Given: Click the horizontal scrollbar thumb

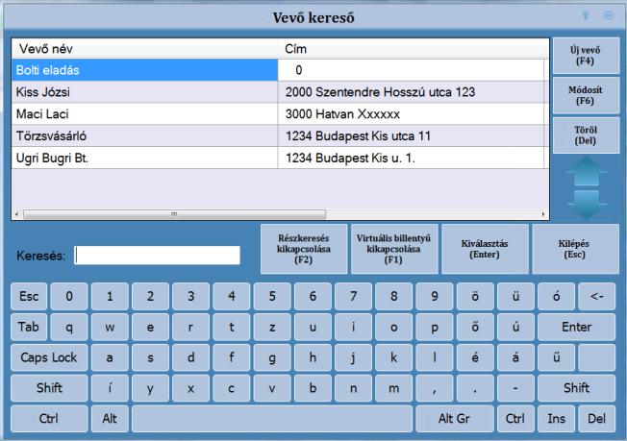Looking at the screenshot, I should [174, 214].
